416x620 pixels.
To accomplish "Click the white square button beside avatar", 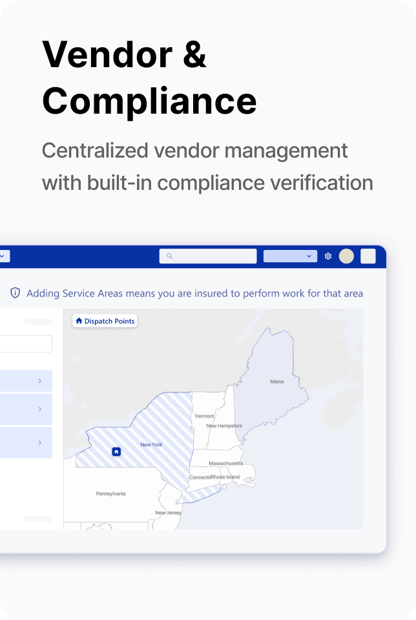I will click(368, 256).
